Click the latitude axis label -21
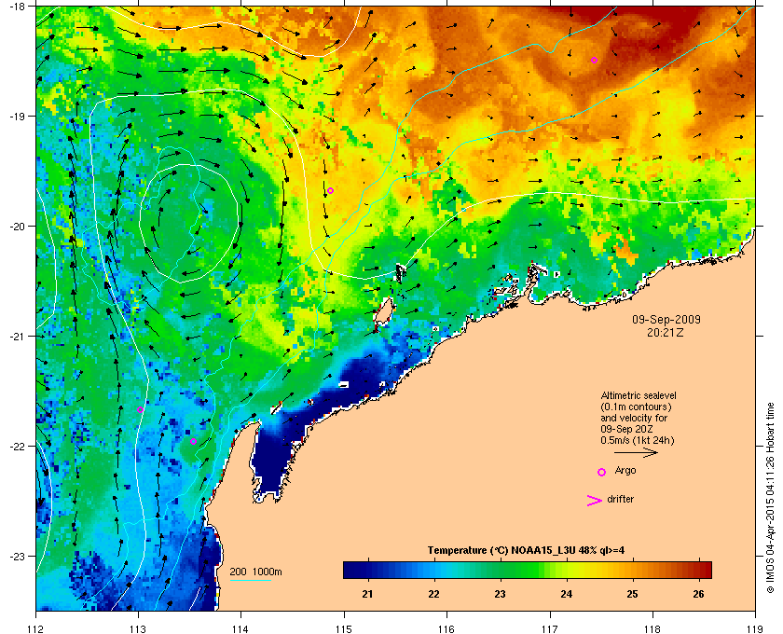The width and height of the screenshot is (783, 634). (x=17, y=337)
